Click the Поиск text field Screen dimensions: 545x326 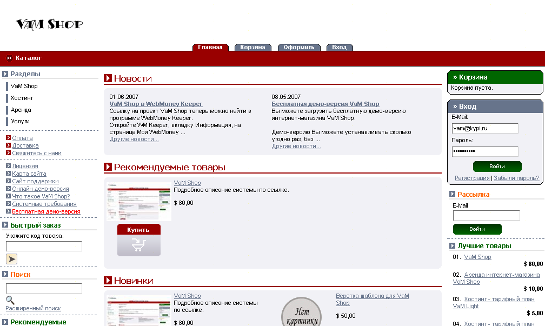44,289
